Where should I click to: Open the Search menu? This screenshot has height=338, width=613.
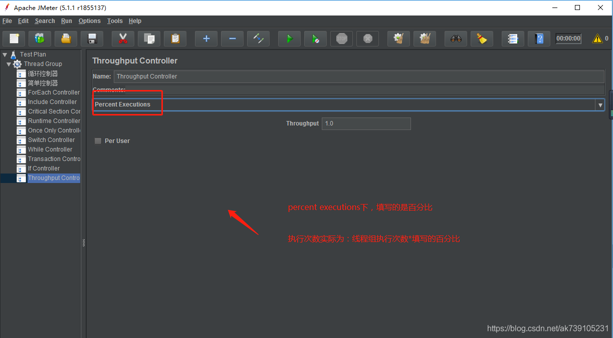pos(45,21)
